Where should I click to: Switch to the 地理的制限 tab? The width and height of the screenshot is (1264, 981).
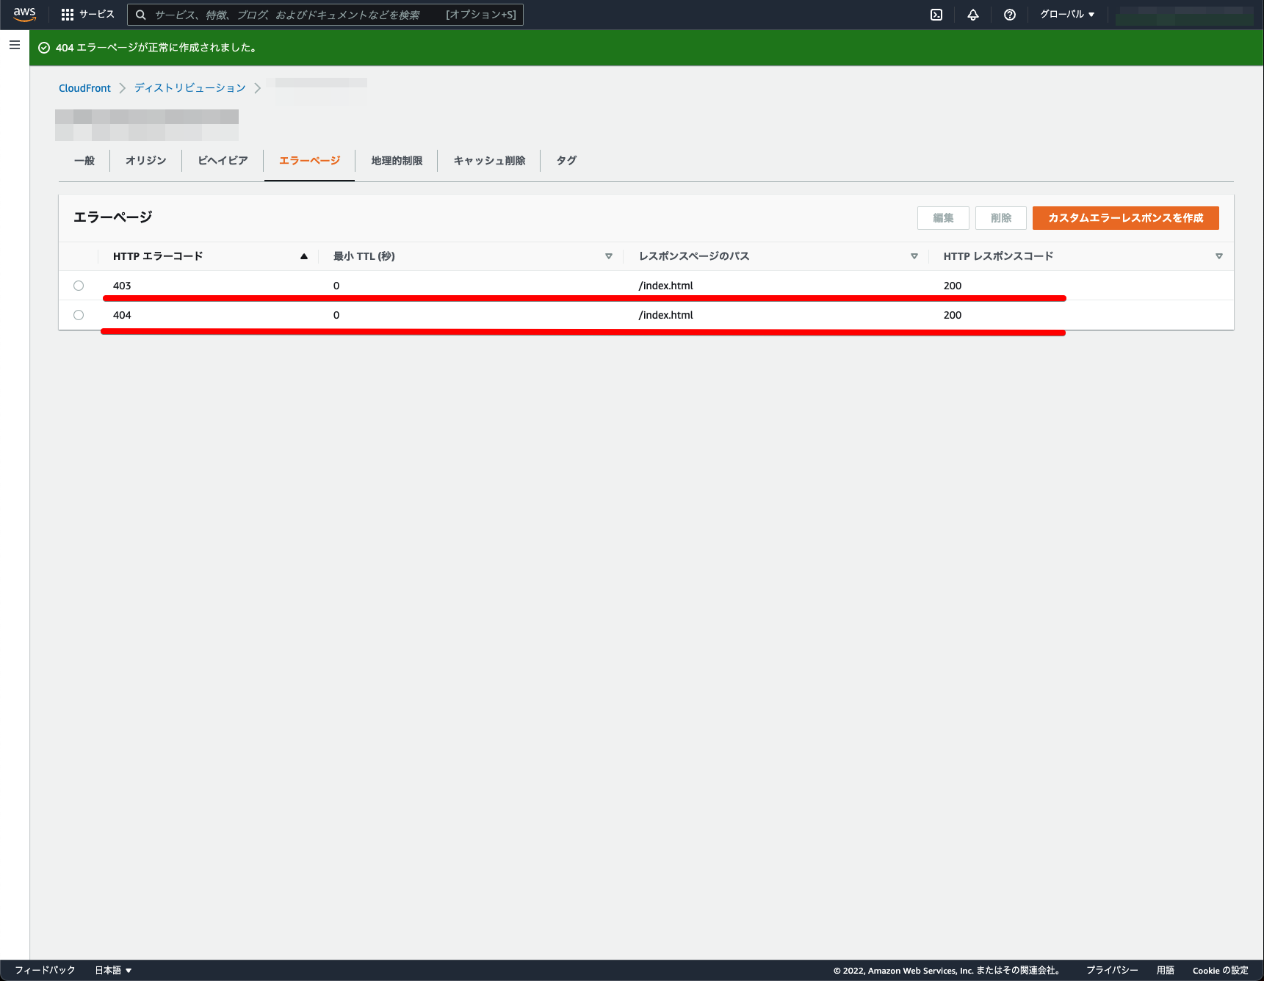pyautogui.click(x=397, y=160)
